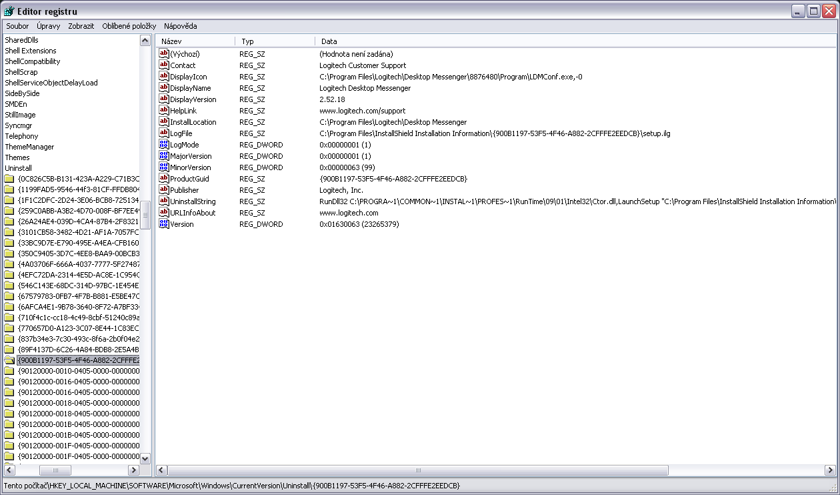Click the string icon beside the Contact value
840x495 pixels.
coord(164,65)
